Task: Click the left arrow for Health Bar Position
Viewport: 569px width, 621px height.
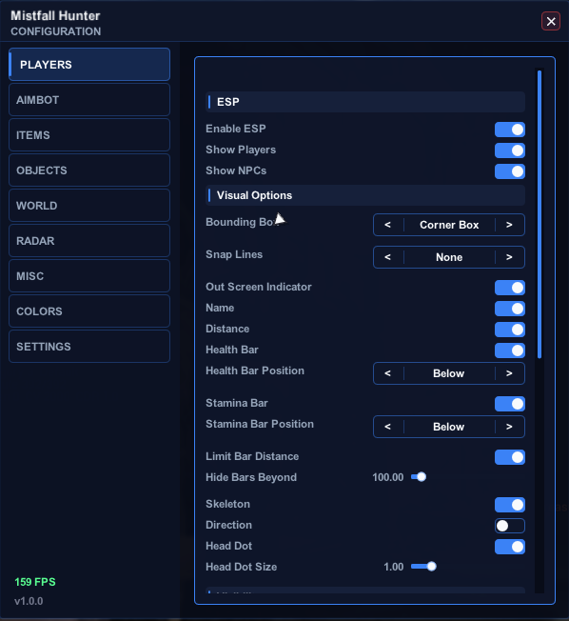Action: (x=388, y=373)
